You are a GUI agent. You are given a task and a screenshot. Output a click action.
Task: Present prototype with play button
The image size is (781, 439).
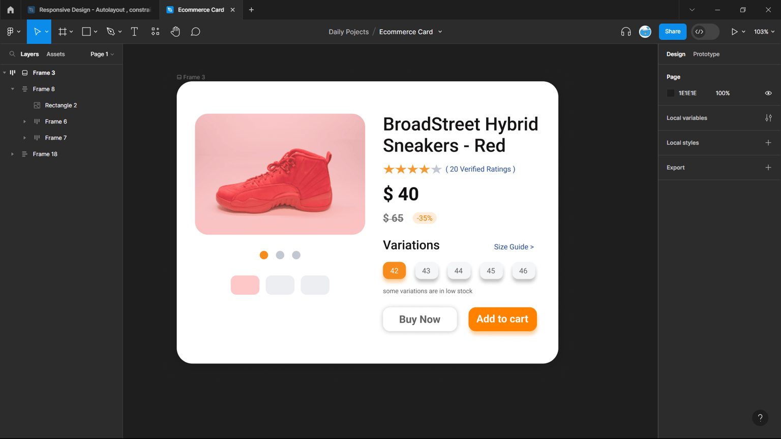tap(734, 32)
